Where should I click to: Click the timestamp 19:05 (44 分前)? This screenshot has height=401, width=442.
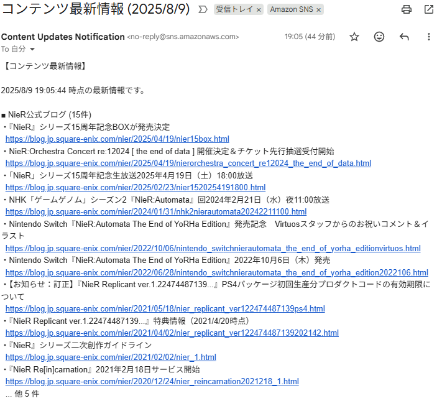310,37
